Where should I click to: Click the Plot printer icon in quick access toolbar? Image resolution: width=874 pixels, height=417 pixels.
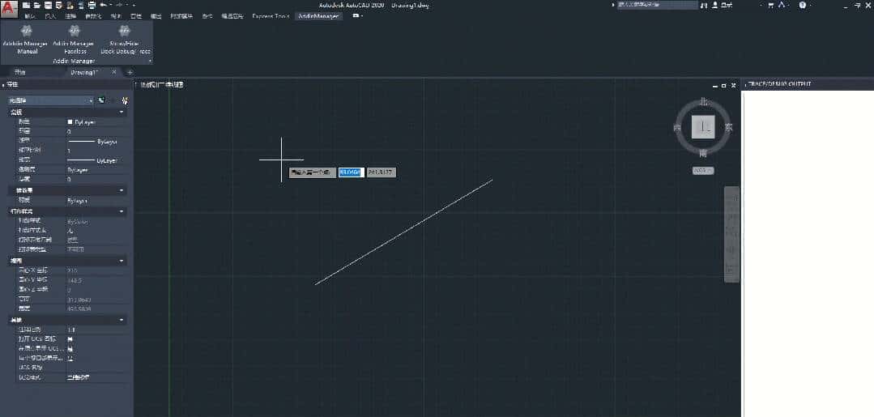pyautogui.click(x=92, y=5)
